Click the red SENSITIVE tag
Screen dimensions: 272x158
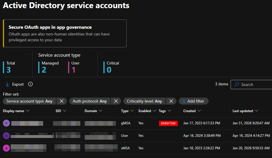pos(168,123)
